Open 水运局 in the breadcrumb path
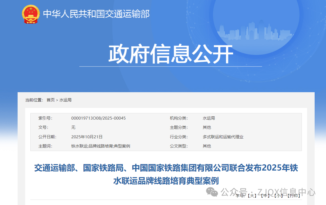The image size is (326, 205). coord(66,100)
